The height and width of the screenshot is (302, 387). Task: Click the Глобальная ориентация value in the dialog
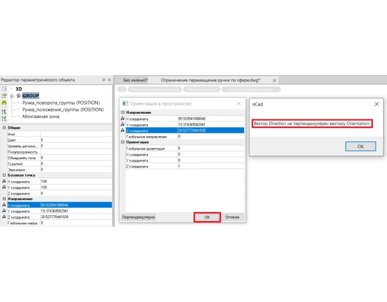click(211, 148)
